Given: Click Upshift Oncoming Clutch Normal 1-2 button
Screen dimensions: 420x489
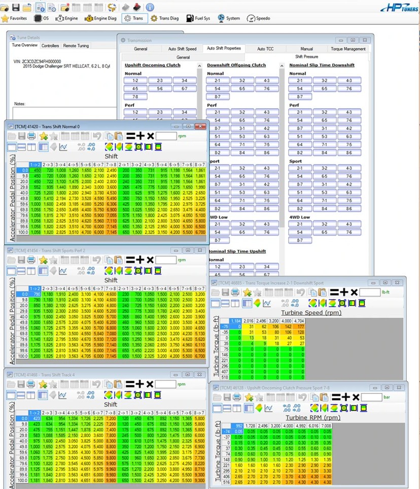Looking at the screenshot, I should tap(135, 80).
